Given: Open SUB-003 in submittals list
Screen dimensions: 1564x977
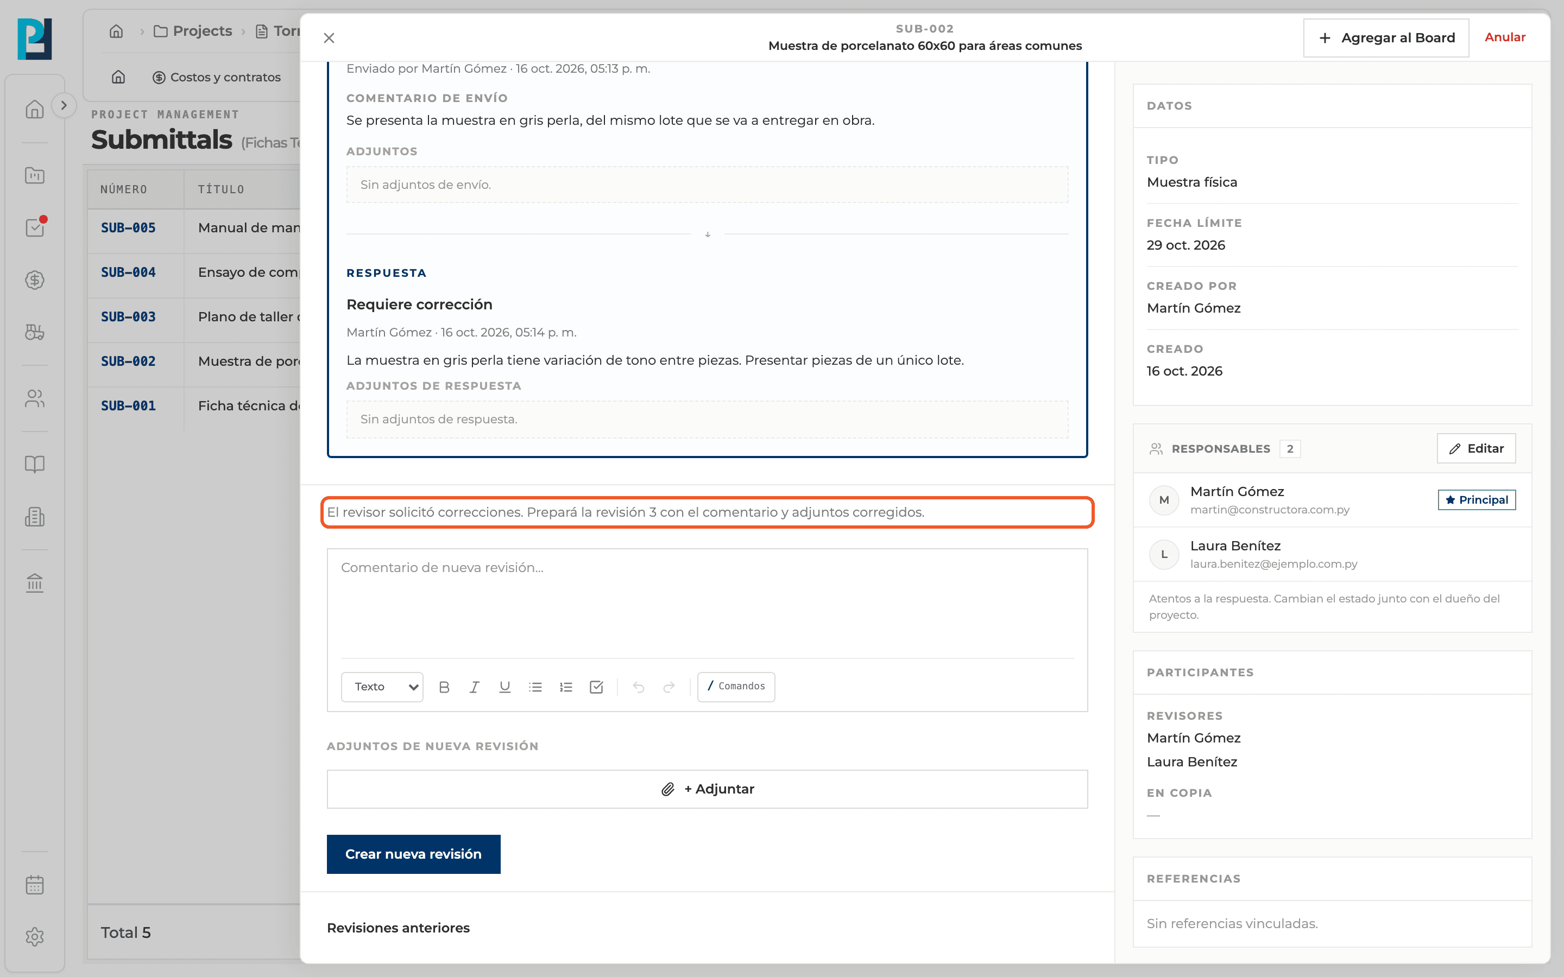Looking at the screenshot, I should [194, 316].
